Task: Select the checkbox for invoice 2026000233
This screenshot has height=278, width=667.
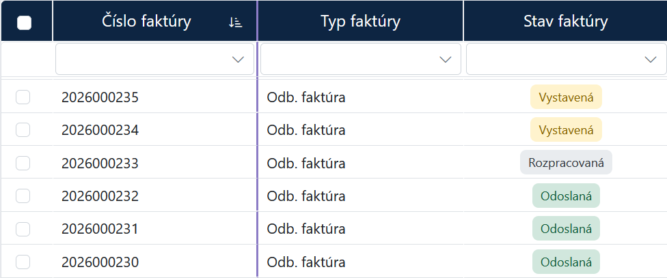Action: (23, 163)
